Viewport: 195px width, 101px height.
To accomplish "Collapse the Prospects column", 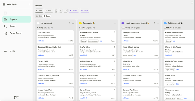I will [115, 23].
